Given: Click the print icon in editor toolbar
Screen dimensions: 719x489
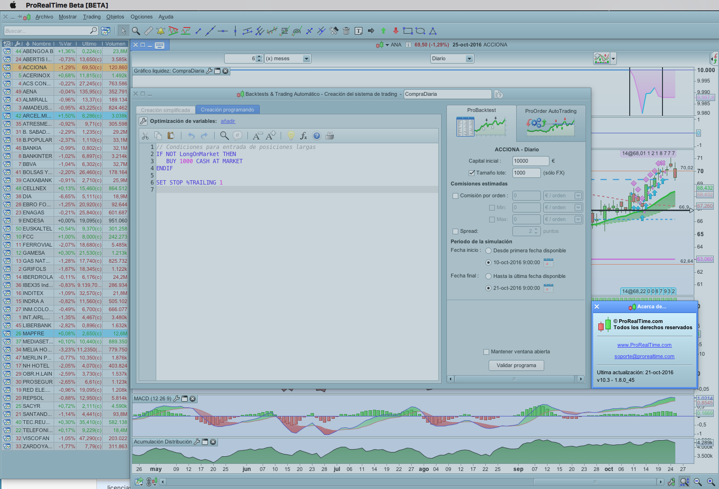Looking at the screenshot, I should point(330,136).
